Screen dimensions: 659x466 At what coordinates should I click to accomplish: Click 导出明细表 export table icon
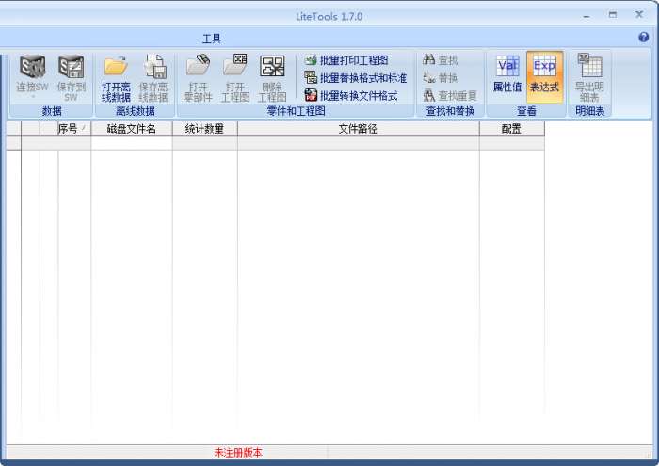tap(589, 66)
